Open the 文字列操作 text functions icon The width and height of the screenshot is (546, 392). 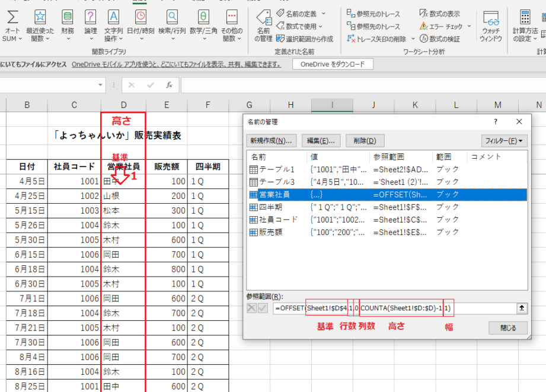click(x=113, y=26)
